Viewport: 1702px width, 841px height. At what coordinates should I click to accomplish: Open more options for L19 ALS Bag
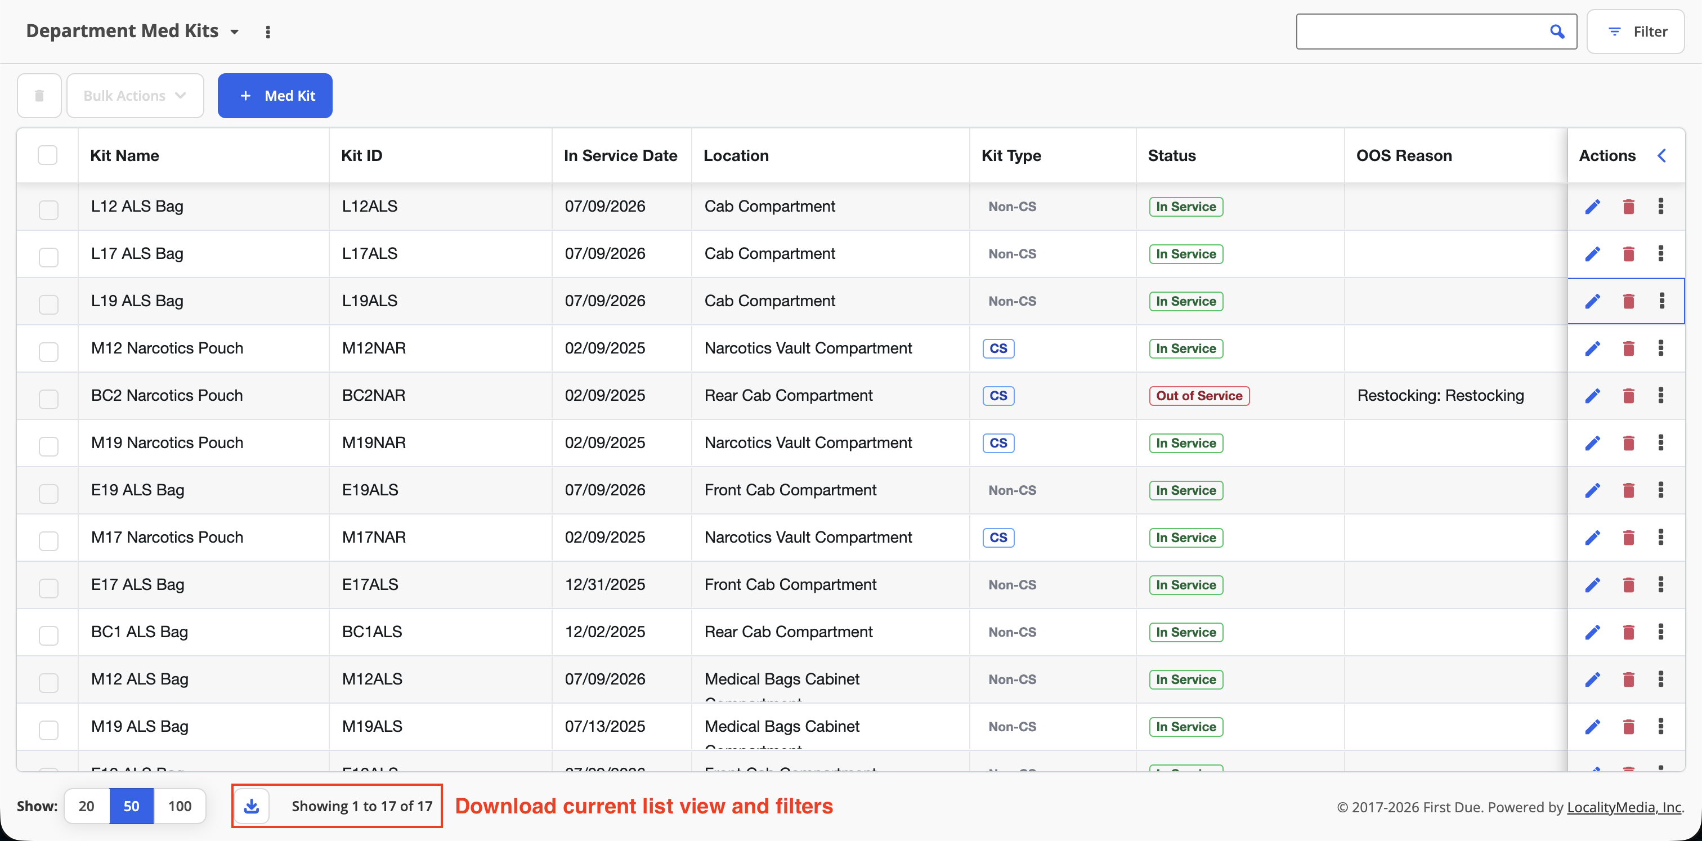click(x=1661, y=301)
